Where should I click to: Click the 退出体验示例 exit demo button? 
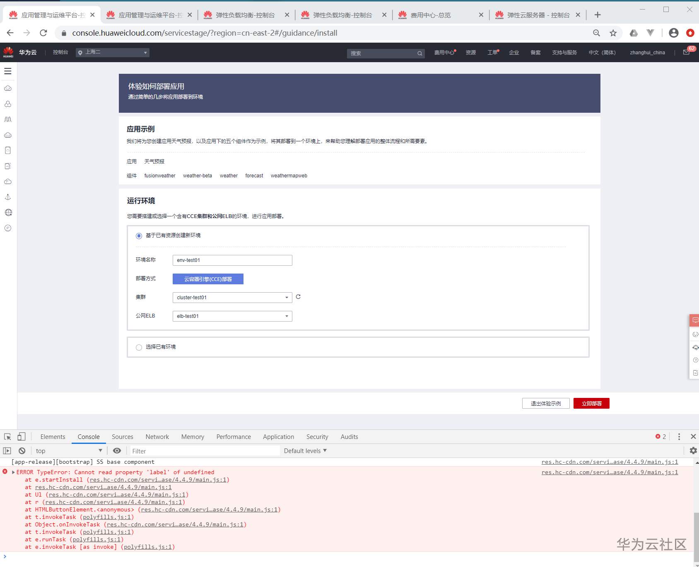(546, 403)
